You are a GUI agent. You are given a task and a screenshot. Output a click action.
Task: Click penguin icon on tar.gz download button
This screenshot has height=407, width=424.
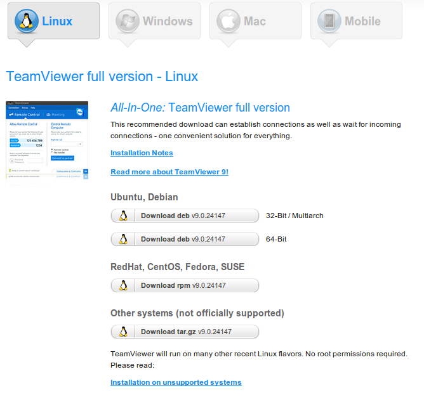click(x=123, y=332)
